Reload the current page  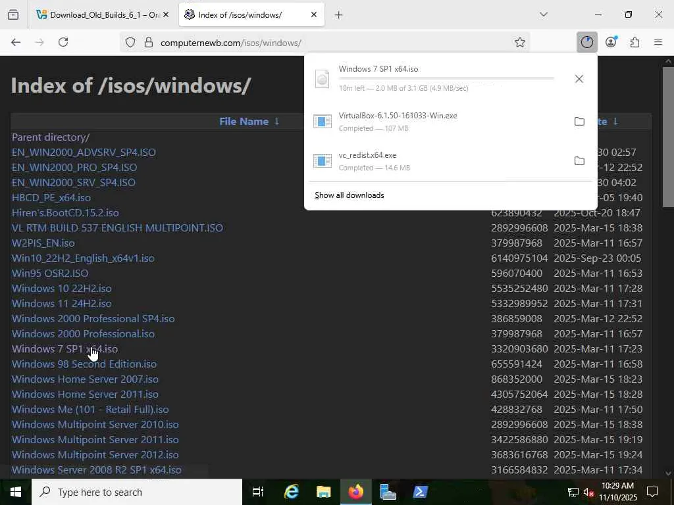point(63,42)
